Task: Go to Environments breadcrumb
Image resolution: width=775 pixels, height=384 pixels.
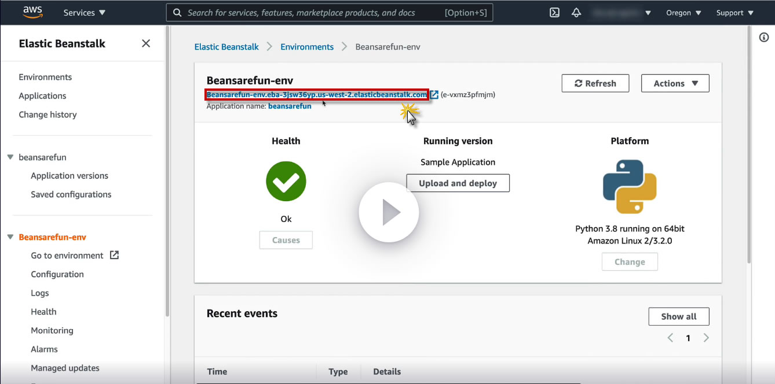Action: click(x=307, y=47)
